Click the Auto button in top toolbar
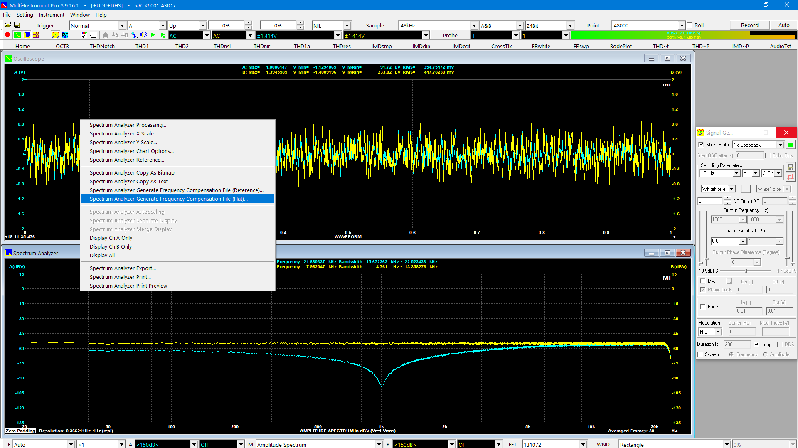Image resolution: width=798 pixels, height=448 pixels. [x=783, y=25]
